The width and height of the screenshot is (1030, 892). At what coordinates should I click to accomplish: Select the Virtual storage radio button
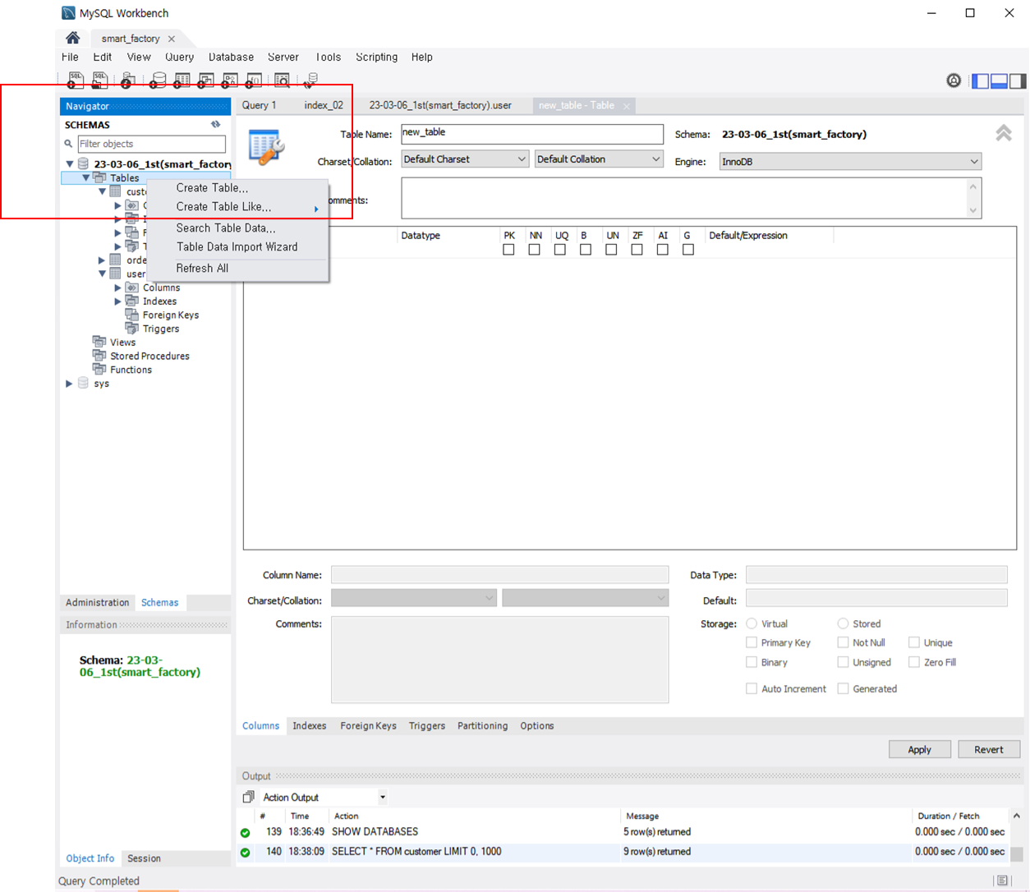click(752, 623)
